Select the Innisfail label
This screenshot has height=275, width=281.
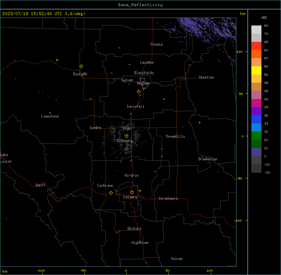pyautogui.click(x=135, y=106)
